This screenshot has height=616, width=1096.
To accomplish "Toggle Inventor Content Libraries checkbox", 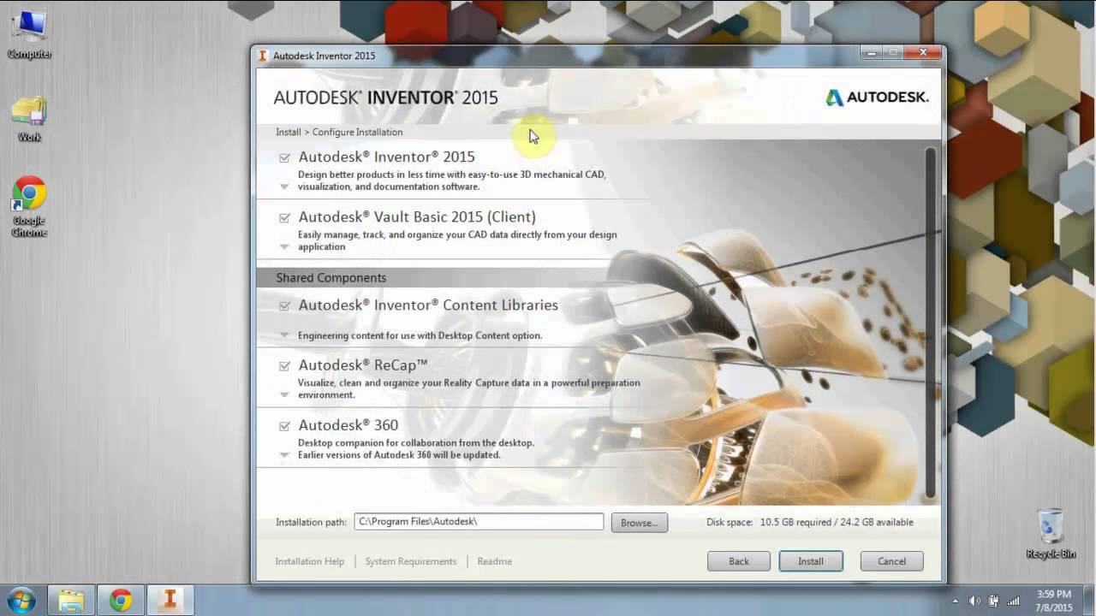I will point(284,305).
